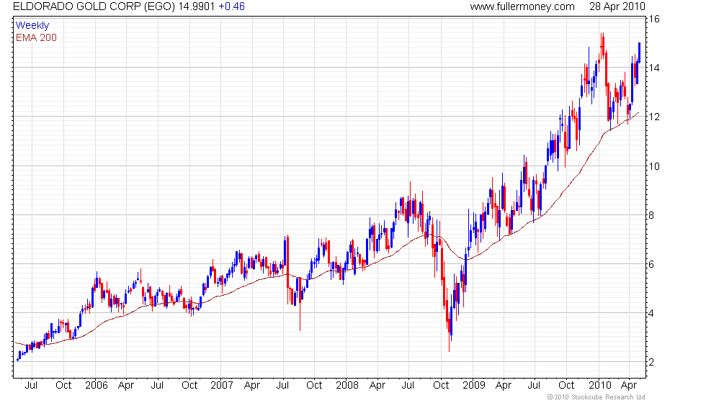Click the 12 price axis label

654,117
